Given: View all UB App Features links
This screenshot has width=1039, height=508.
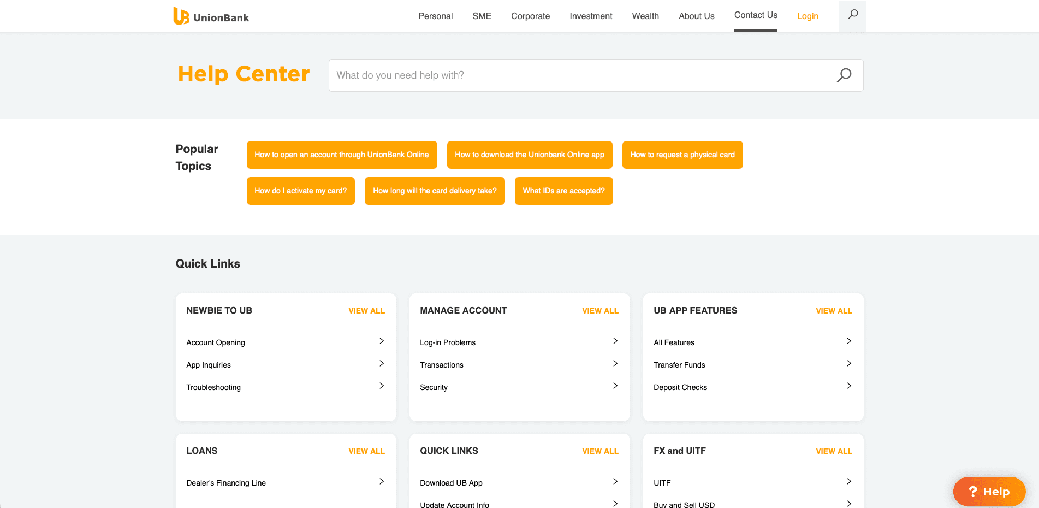Looking at the screenshot, I should coord(834,311).
